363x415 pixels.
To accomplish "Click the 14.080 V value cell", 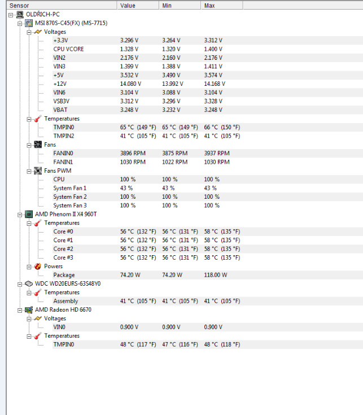I will [x=131, y=84].
